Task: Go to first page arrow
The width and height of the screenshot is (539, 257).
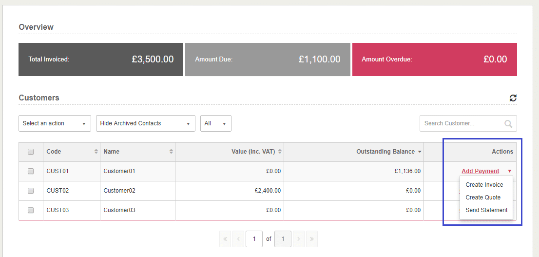Action: [x=226, y=239]
